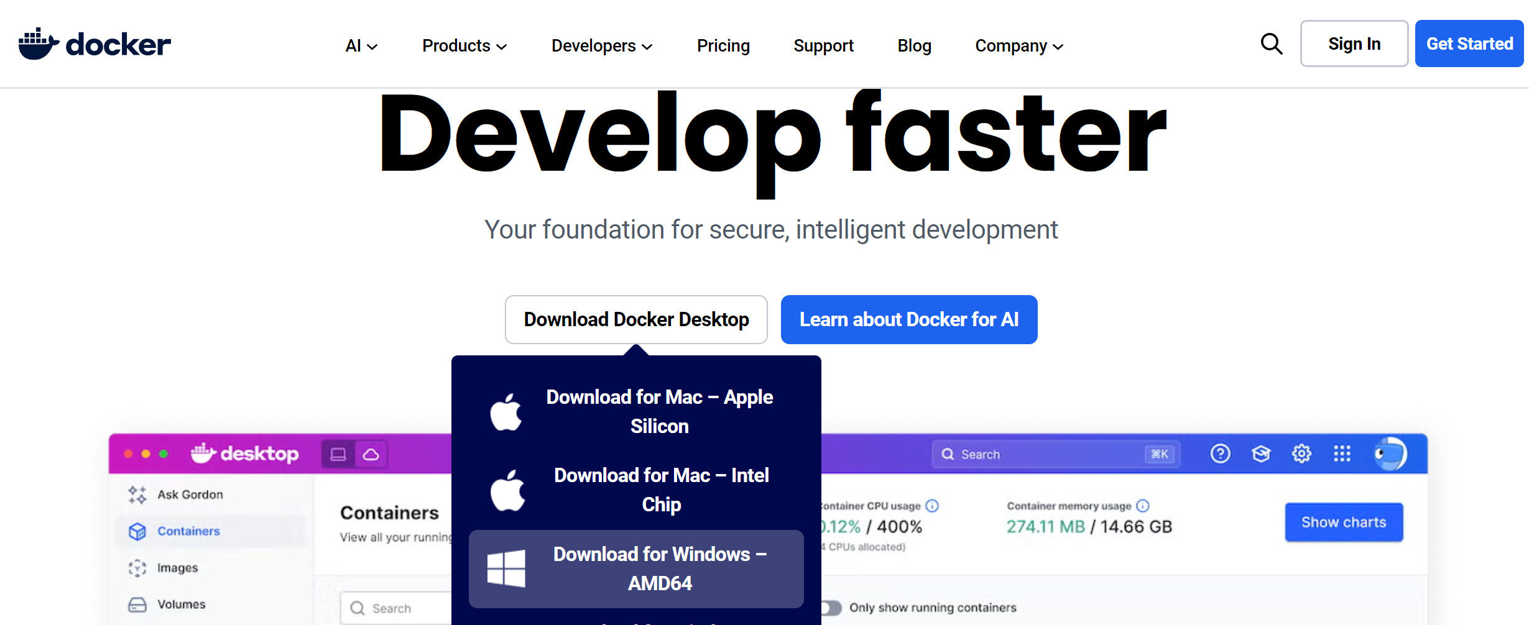Click the Get Started button
The image size is (1529, 625).
pyautogui.click(x=1469, y=43)
